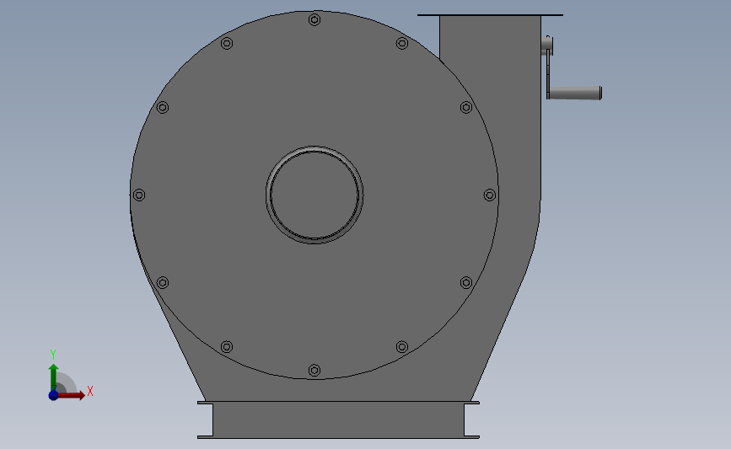Viewport: 731px width, 449px height.
Task: Click the red X axis arrow of the triad
Action: (73, 395)
